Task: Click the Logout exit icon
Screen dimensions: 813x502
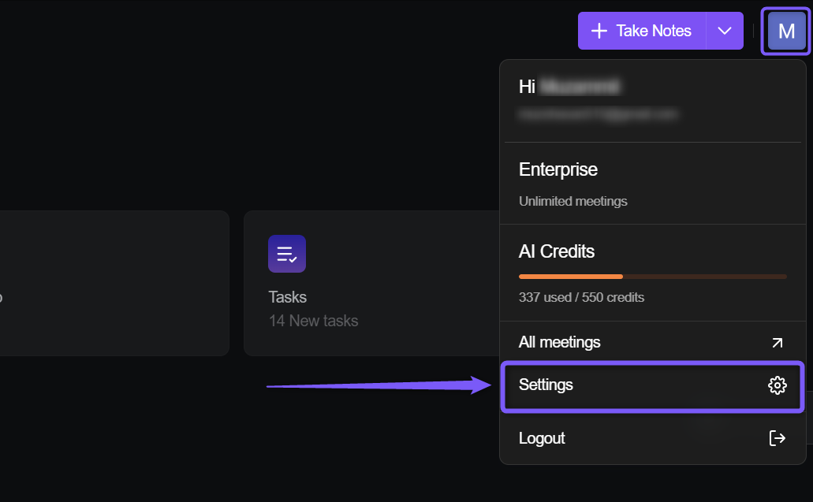Action: pos(777,438)
